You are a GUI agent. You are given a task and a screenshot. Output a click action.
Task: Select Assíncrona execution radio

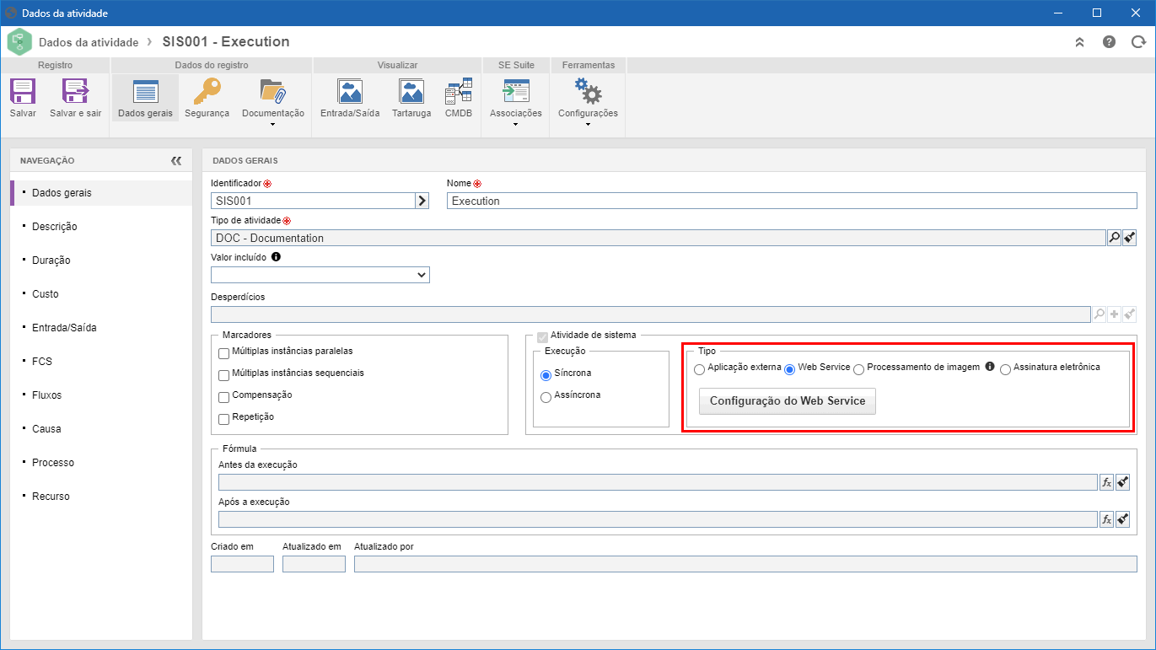(x=546, y=397)
